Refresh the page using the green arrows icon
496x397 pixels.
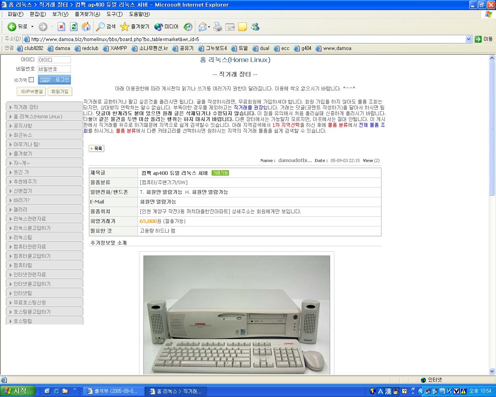[x=74, y=27]
